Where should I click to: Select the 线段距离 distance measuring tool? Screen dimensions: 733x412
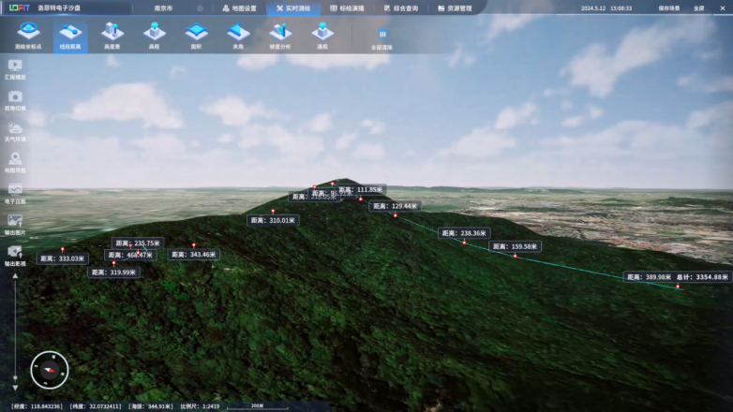[70, 35]
